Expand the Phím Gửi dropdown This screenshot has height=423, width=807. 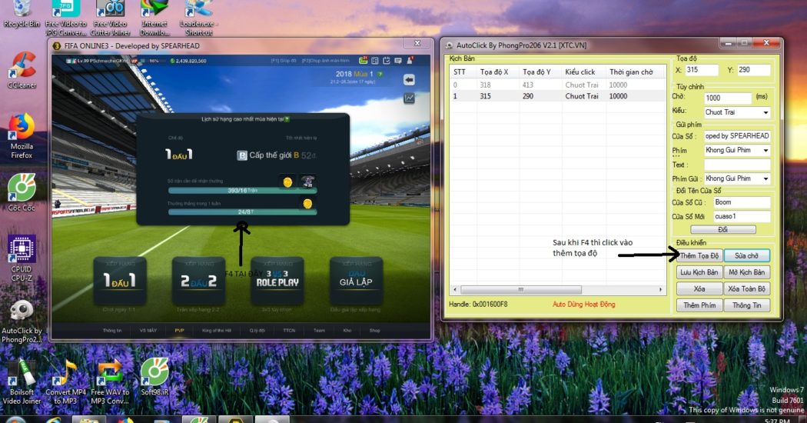[736, 178]
